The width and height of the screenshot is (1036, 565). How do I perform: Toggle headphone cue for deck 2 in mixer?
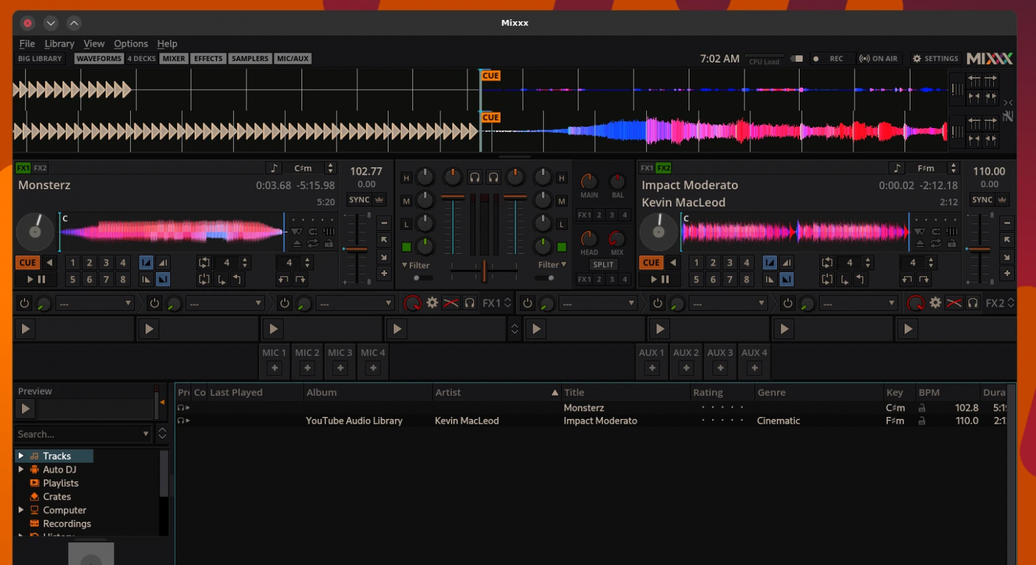(493, 177)
